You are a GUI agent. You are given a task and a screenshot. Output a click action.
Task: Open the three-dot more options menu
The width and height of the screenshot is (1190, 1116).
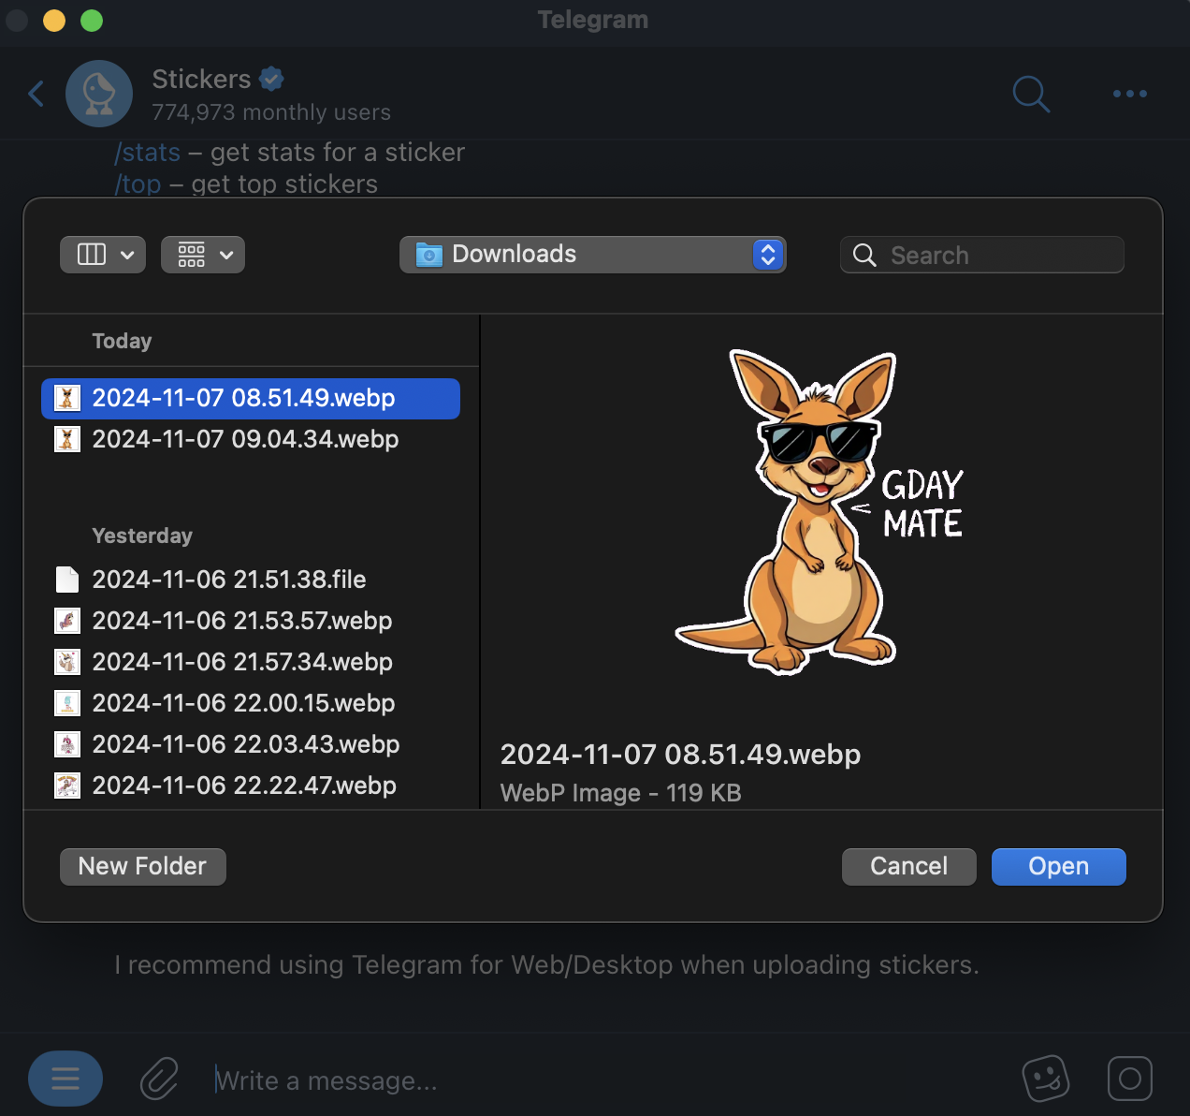[x=1129, y=94]
